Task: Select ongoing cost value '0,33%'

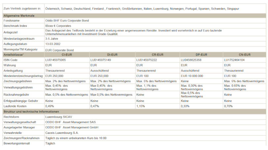Action: 185,106
